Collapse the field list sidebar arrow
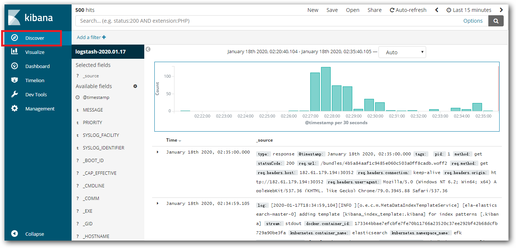This screenshot has width=516, height=248. (x=148, y=49)
